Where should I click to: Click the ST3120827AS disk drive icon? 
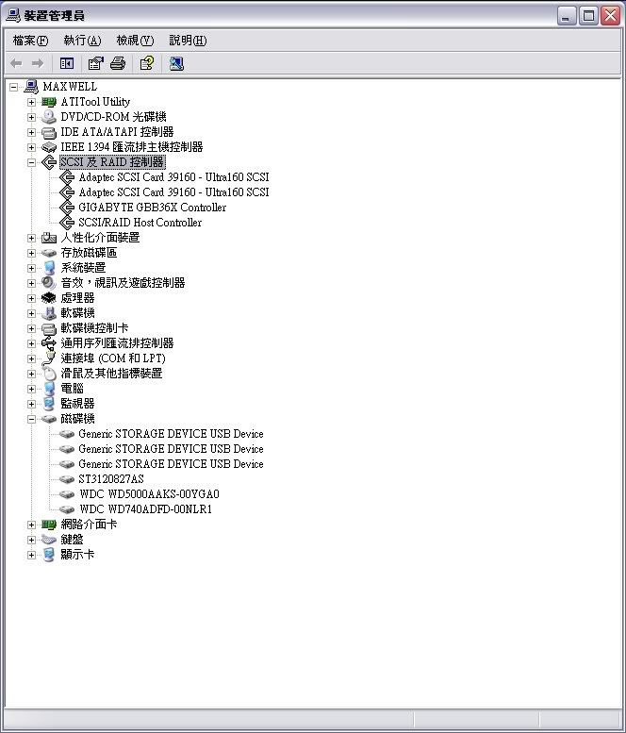66,479
